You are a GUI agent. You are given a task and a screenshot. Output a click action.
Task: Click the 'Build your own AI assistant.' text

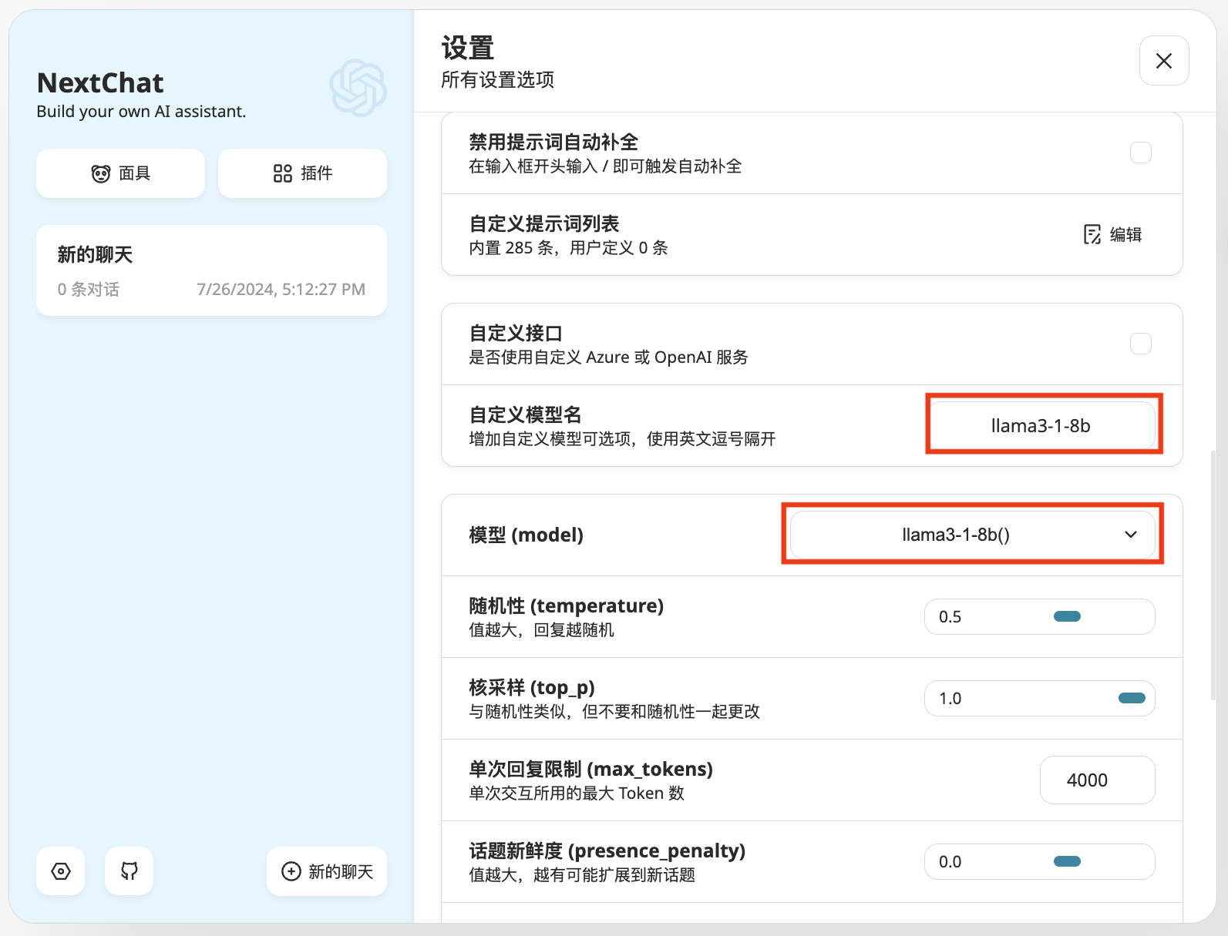tap(141, 112)
